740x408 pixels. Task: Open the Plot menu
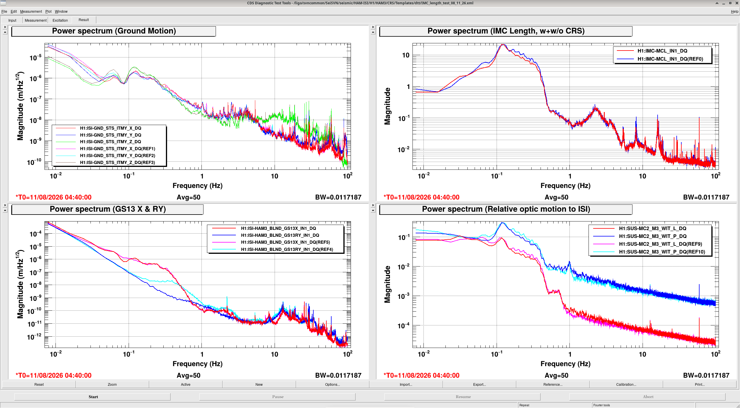pyautogui.click(x=48, y=12)
